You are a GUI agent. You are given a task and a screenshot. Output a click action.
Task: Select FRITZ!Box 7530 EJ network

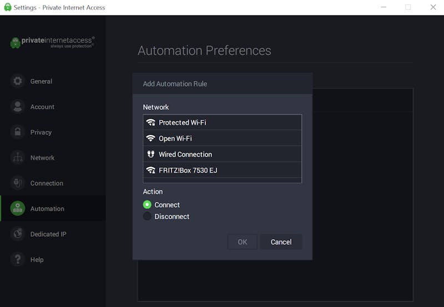[223, 170]
